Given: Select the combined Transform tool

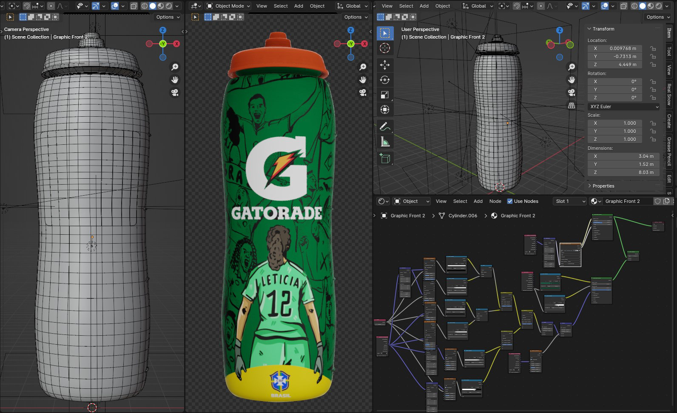Looking at the screenshot, I should coord(385,110).
